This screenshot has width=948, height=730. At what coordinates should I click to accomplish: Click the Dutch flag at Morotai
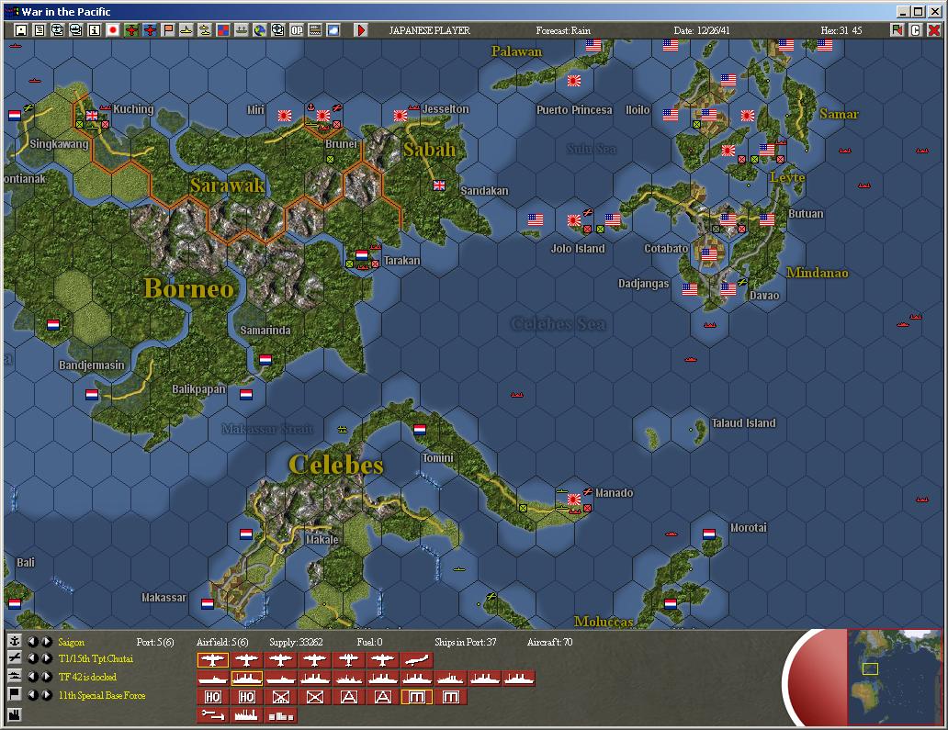click(x=709, y=534)
